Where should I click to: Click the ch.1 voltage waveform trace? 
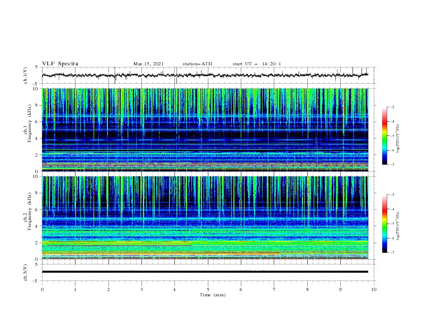click(x=205, y=75)
